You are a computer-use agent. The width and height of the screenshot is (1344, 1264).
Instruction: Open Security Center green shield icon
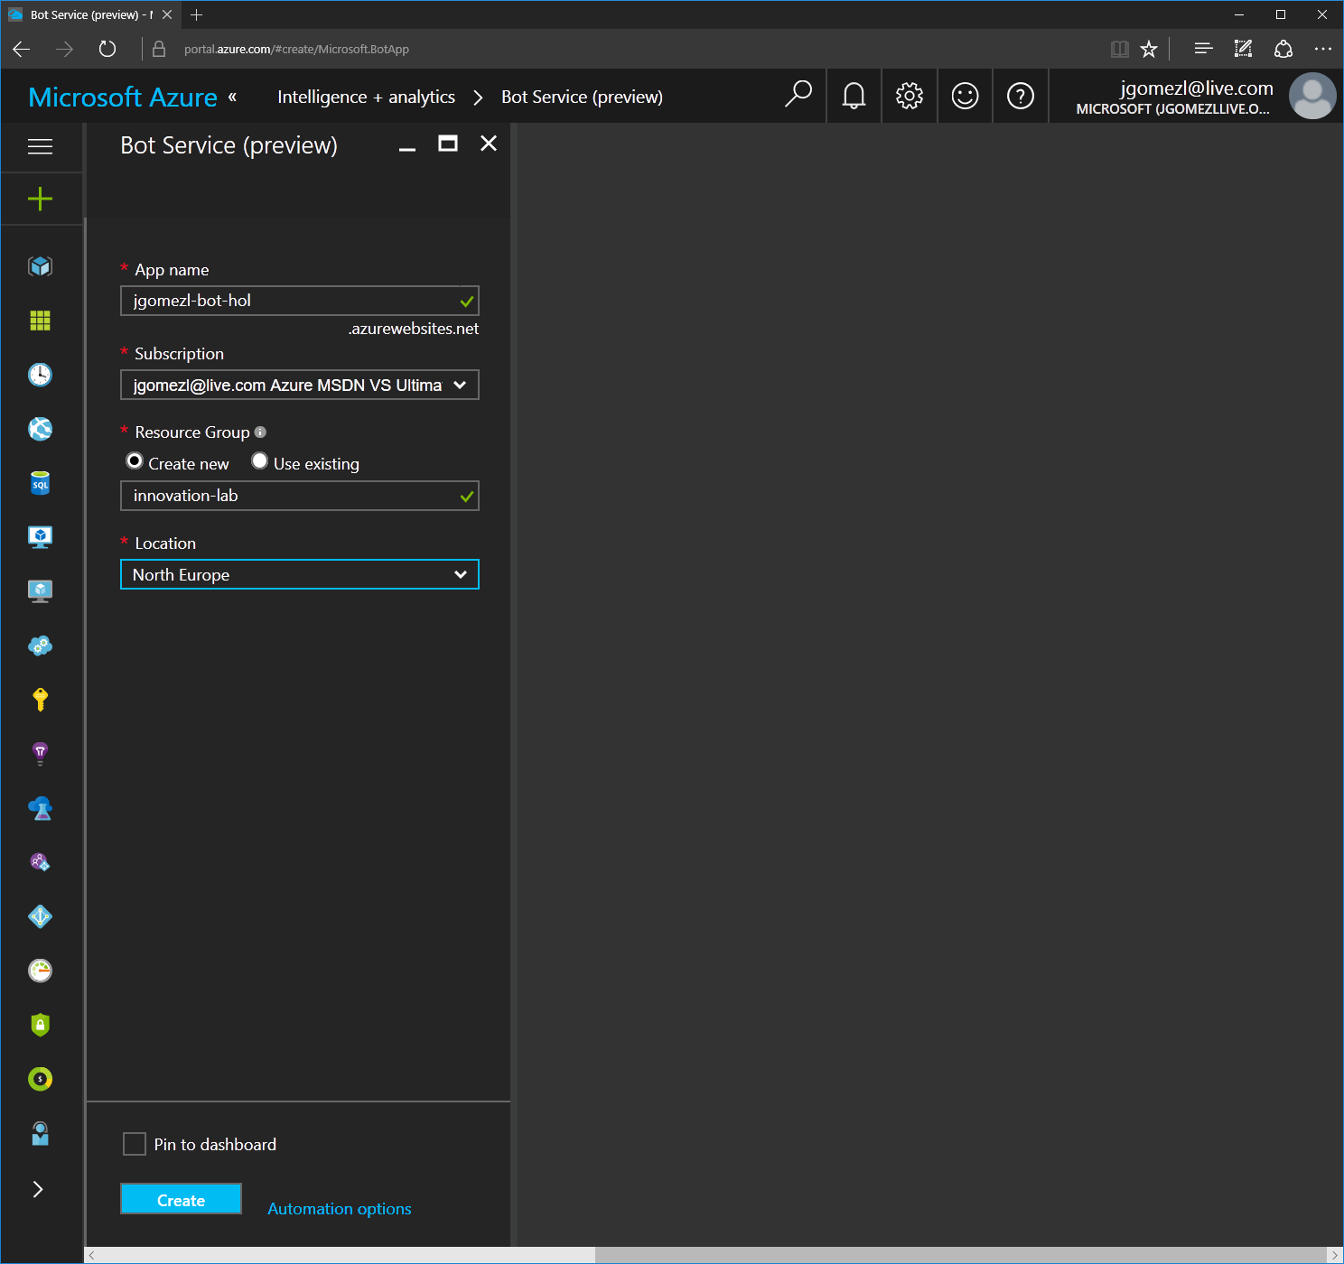pos(41,1025)
